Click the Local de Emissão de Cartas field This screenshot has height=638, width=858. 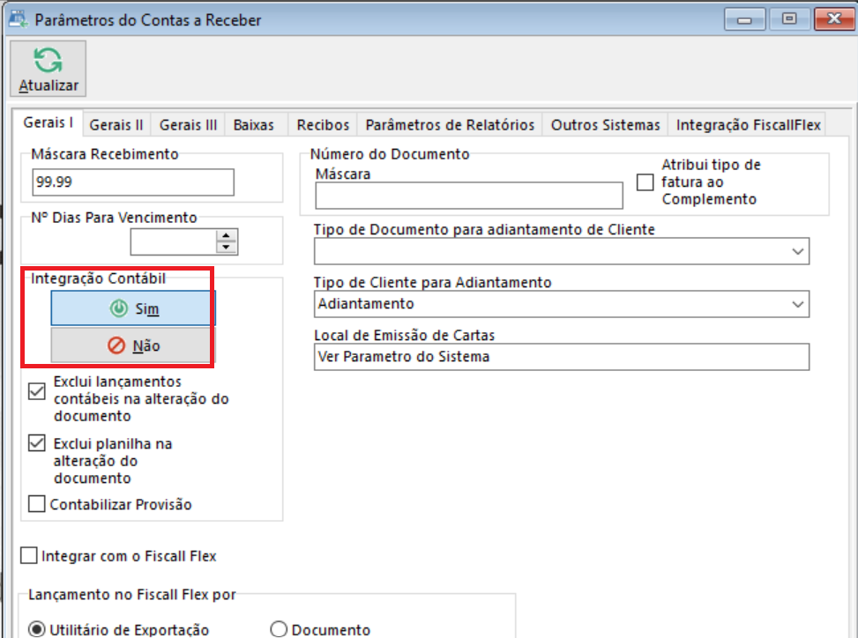[562, 357]
